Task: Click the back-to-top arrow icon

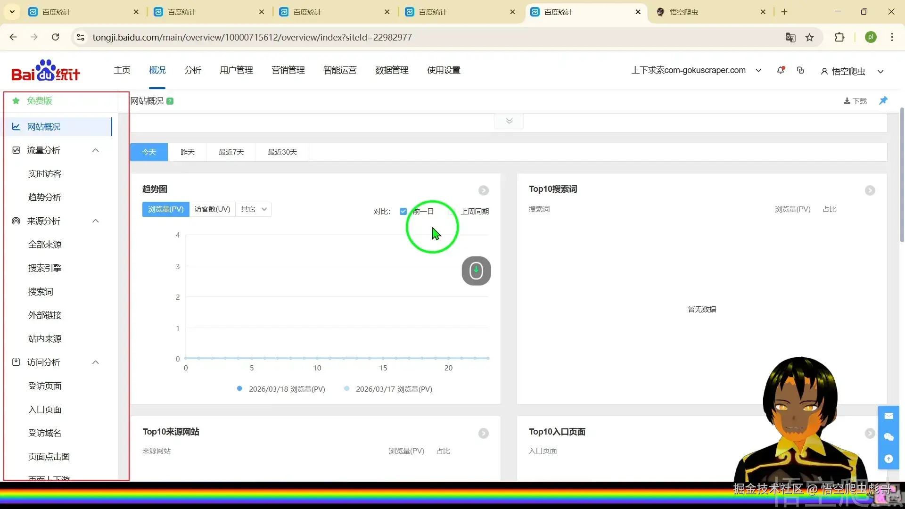Action: (x=889, y=459)
